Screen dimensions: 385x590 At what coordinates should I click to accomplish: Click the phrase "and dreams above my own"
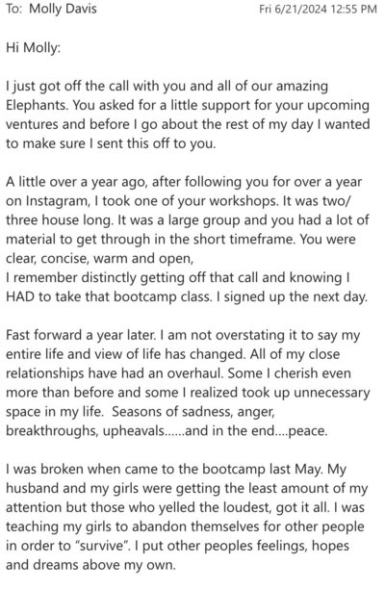[90, 565]
